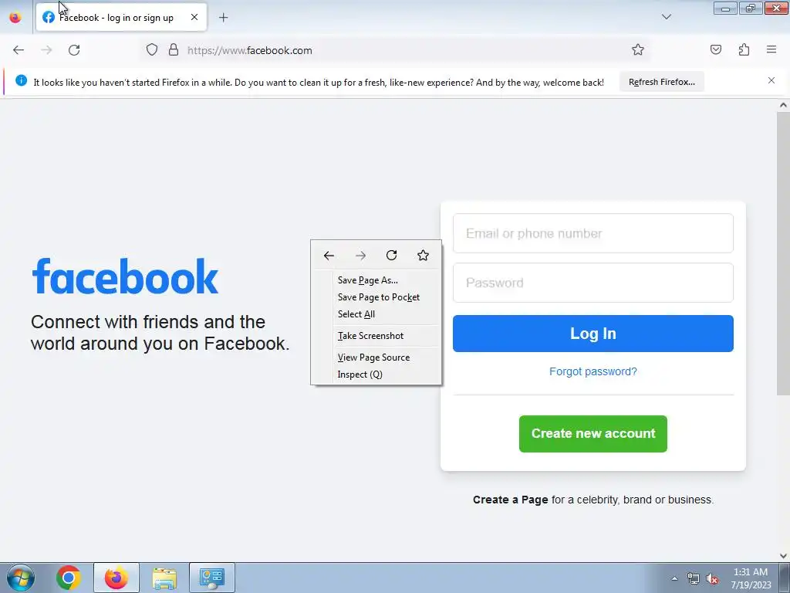The image size is (790, 593).
Task: Show hidden system tray icons
Action: [674, 579]
